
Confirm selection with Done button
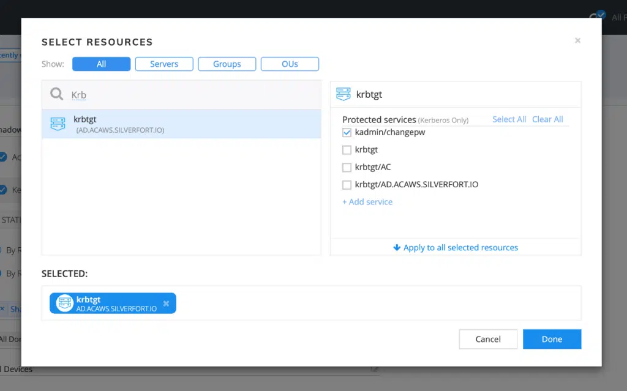552,339
